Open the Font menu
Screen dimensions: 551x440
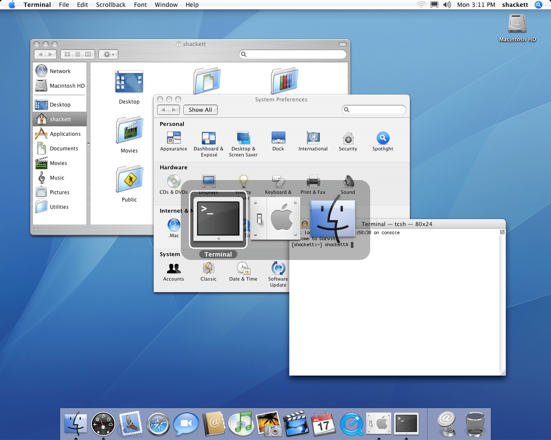140,5
